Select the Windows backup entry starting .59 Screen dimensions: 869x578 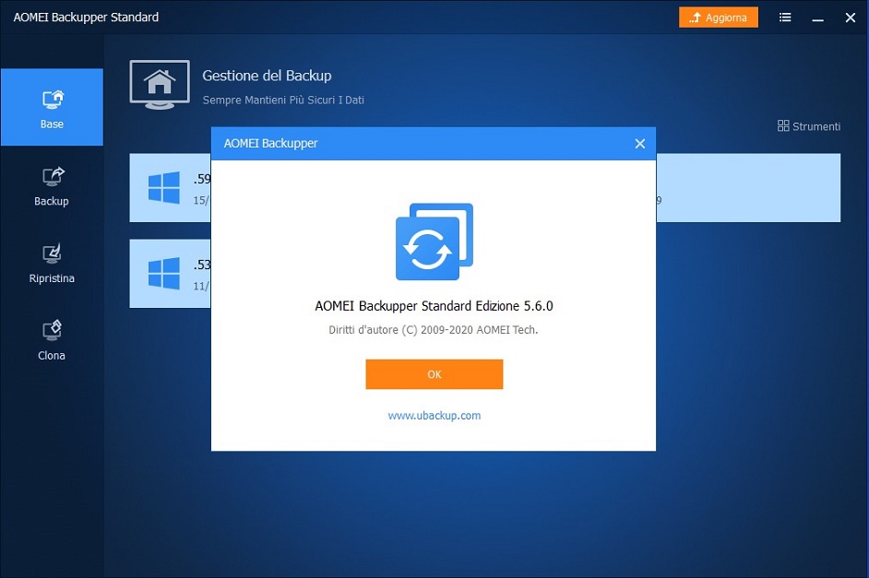click(x=170, y=188)
